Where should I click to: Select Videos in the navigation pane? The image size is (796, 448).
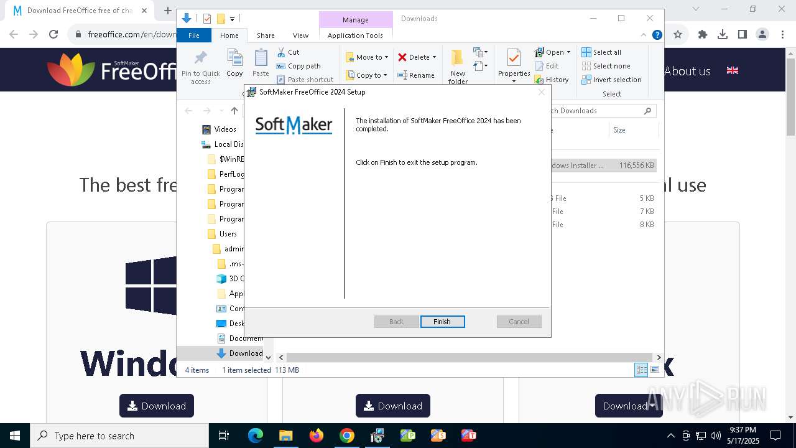(x=225, y=129)
